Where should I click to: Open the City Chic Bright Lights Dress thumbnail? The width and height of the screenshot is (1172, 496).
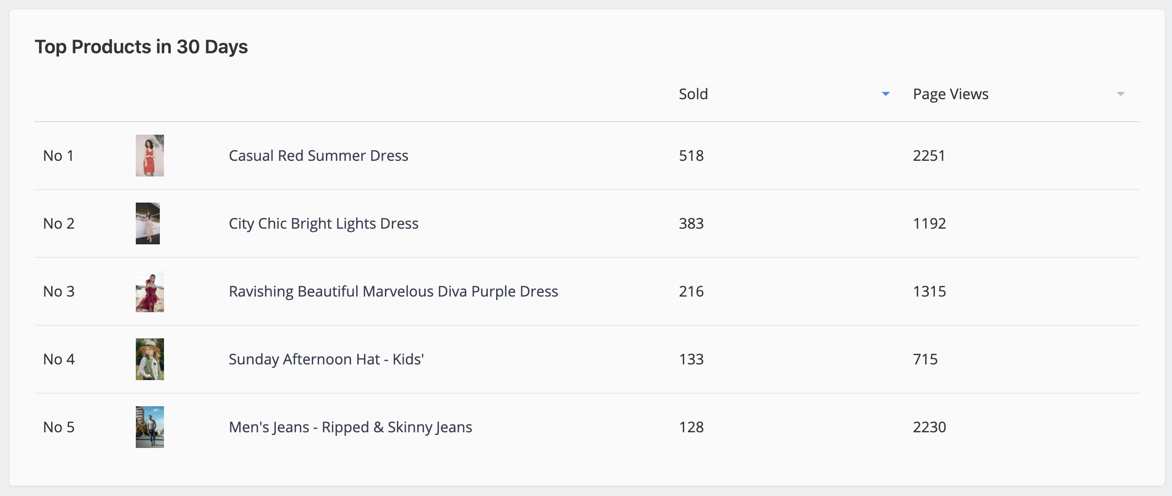(x=148, y=223)
